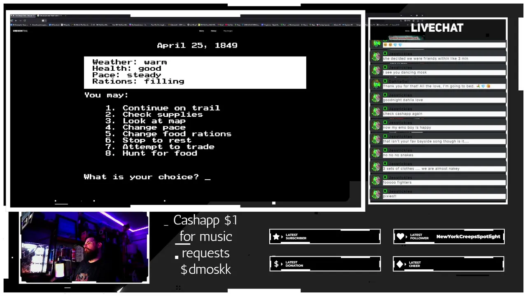Select option 1 Continue on trail
The width and height of the screenshot is (527, 296).
[x=163, y=108]
